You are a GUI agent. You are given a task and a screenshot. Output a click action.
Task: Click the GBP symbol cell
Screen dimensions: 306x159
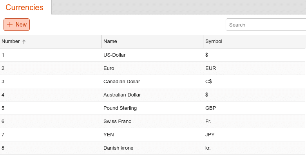(254, 108)
